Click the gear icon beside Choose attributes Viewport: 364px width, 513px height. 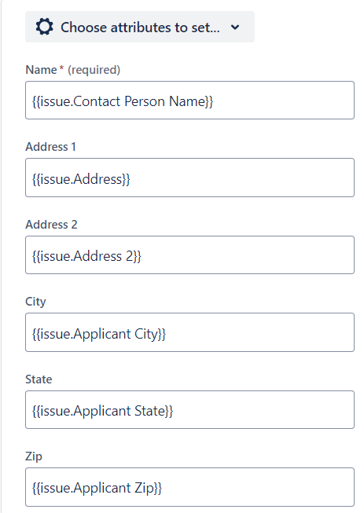pyautogui.click(x=45, y=27)
